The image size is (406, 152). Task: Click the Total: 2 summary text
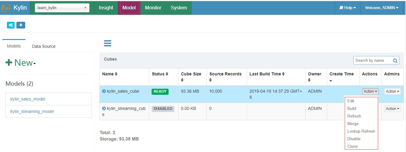click(107, 133)
